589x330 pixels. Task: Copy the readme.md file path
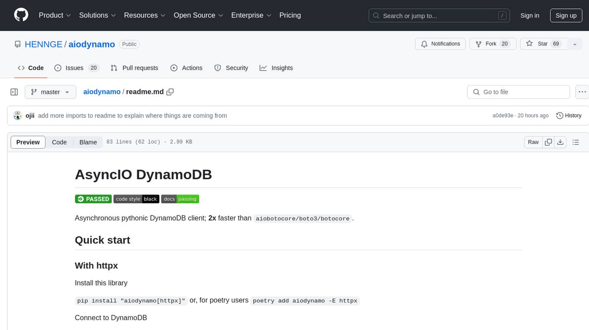click(x=170, y=92)
